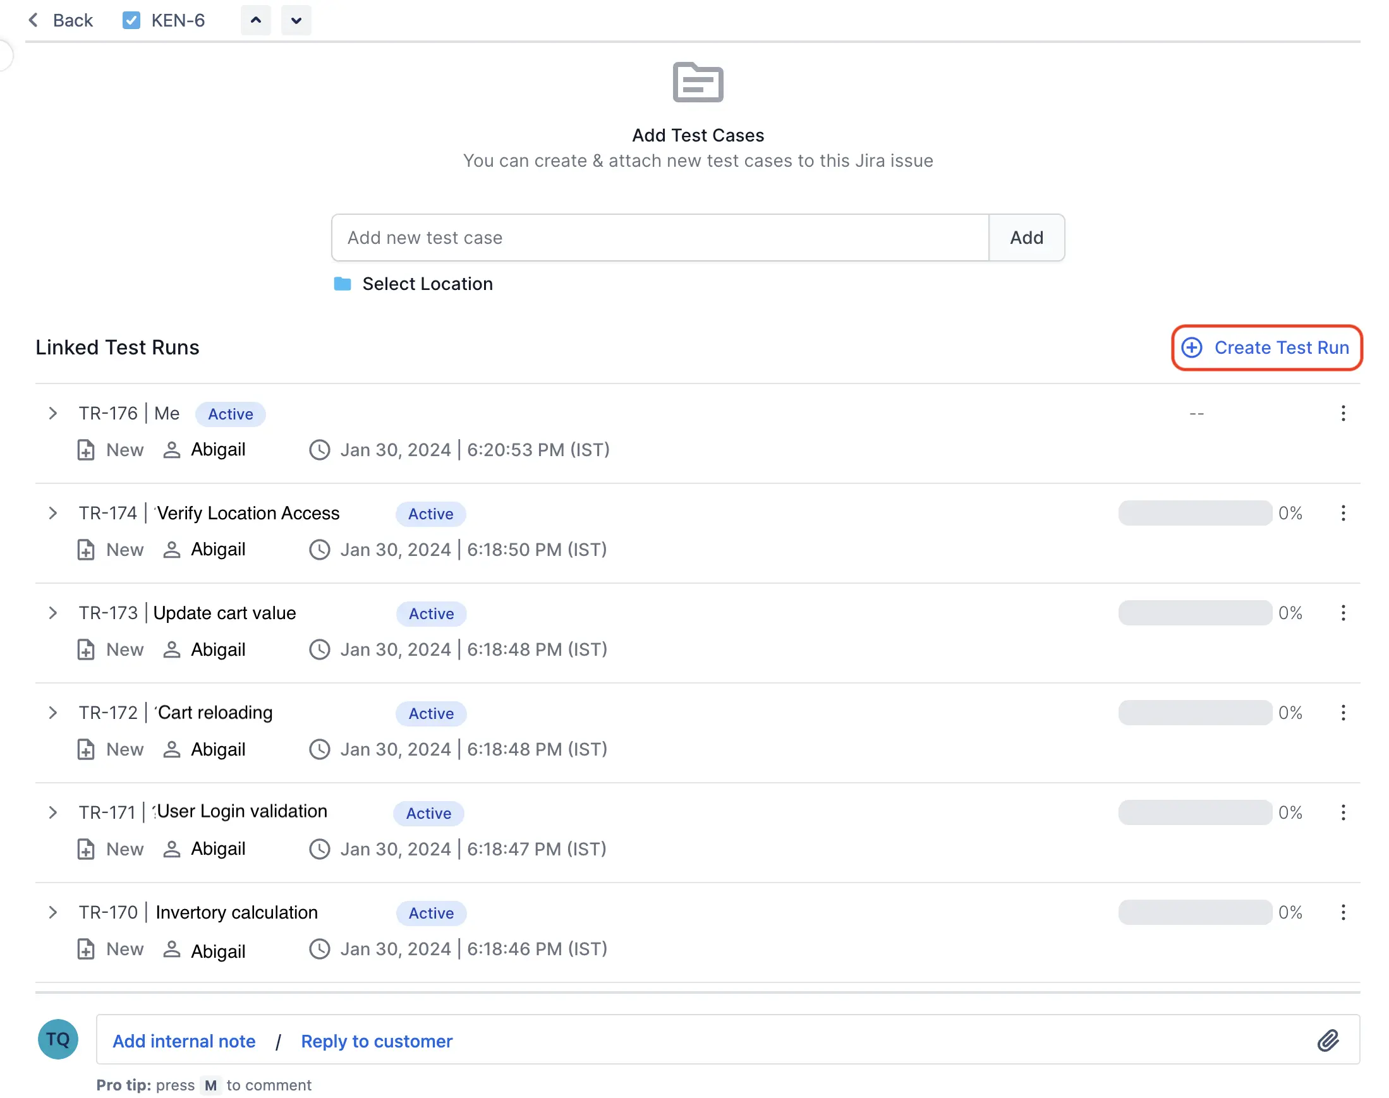Click the Create Test Run button

(1266, 348)
